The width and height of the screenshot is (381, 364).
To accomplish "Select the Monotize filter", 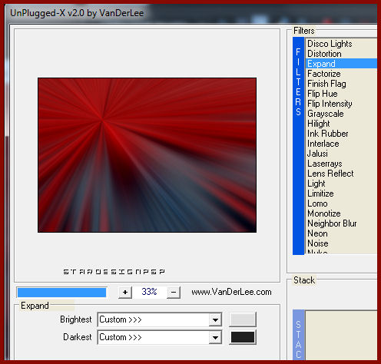I will tap(341, 213).
